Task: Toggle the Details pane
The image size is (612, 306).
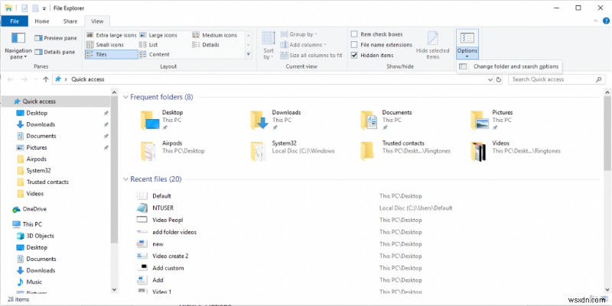Action: (x=54, y=52)
